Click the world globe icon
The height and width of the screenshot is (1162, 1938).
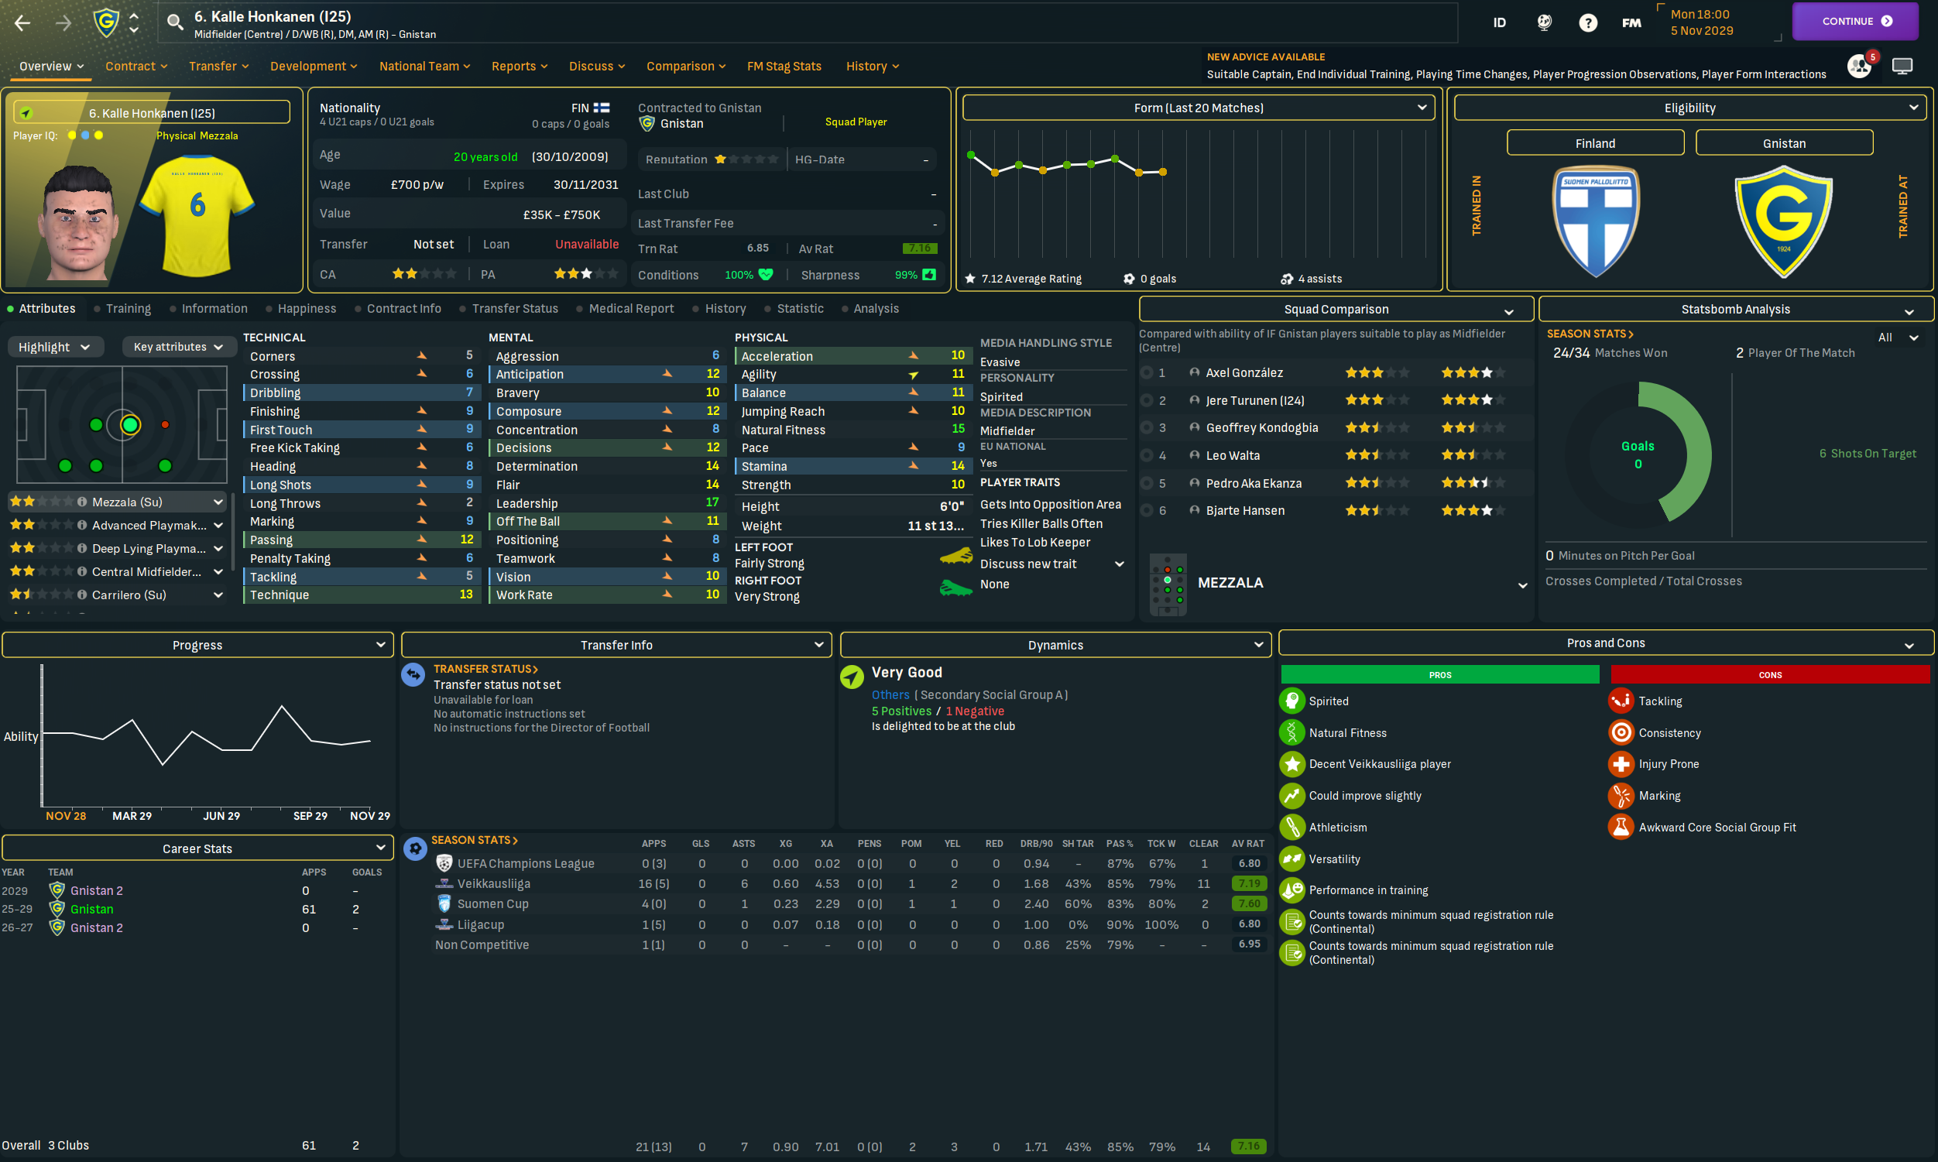[1544, 22]
